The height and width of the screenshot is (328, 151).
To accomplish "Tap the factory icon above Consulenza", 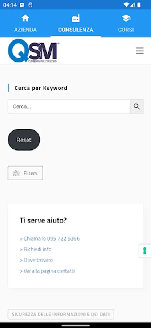I will tap(76, 18).
